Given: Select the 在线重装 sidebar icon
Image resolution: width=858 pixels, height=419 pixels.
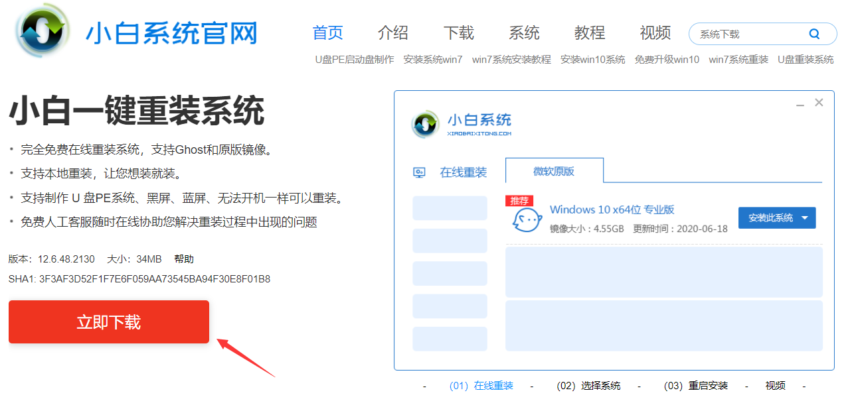Looking at the screenshot, I should coord(420,171).
